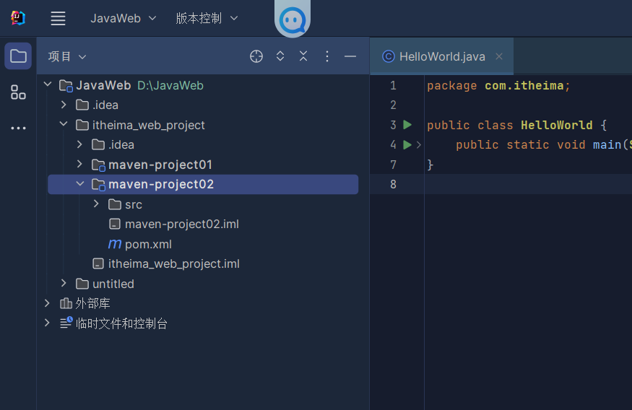Click the D:\JavaWeb path label
The width and height of the screenshot is (632, 410).
tap(170, 85)
